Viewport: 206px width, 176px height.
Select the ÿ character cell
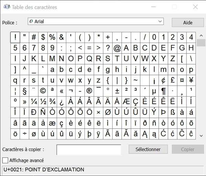[x=99, y=134]
